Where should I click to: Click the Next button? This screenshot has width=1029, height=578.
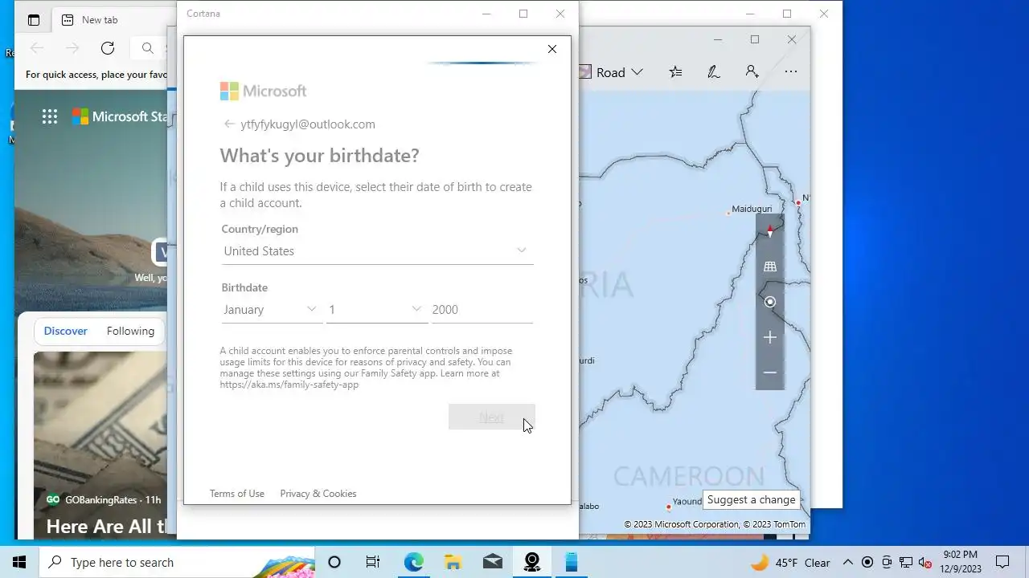[491, 417]
